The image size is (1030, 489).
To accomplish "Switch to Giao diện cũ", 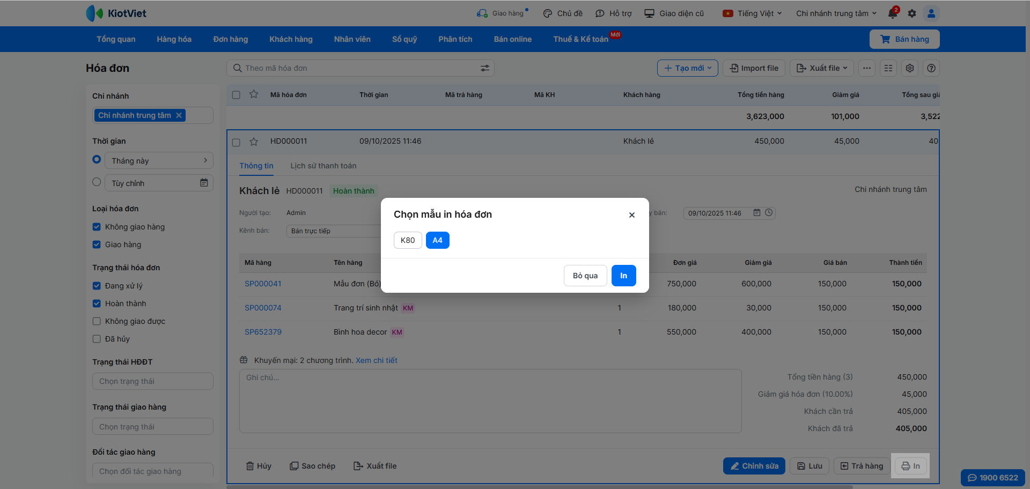I will click(x=674, y=13).
